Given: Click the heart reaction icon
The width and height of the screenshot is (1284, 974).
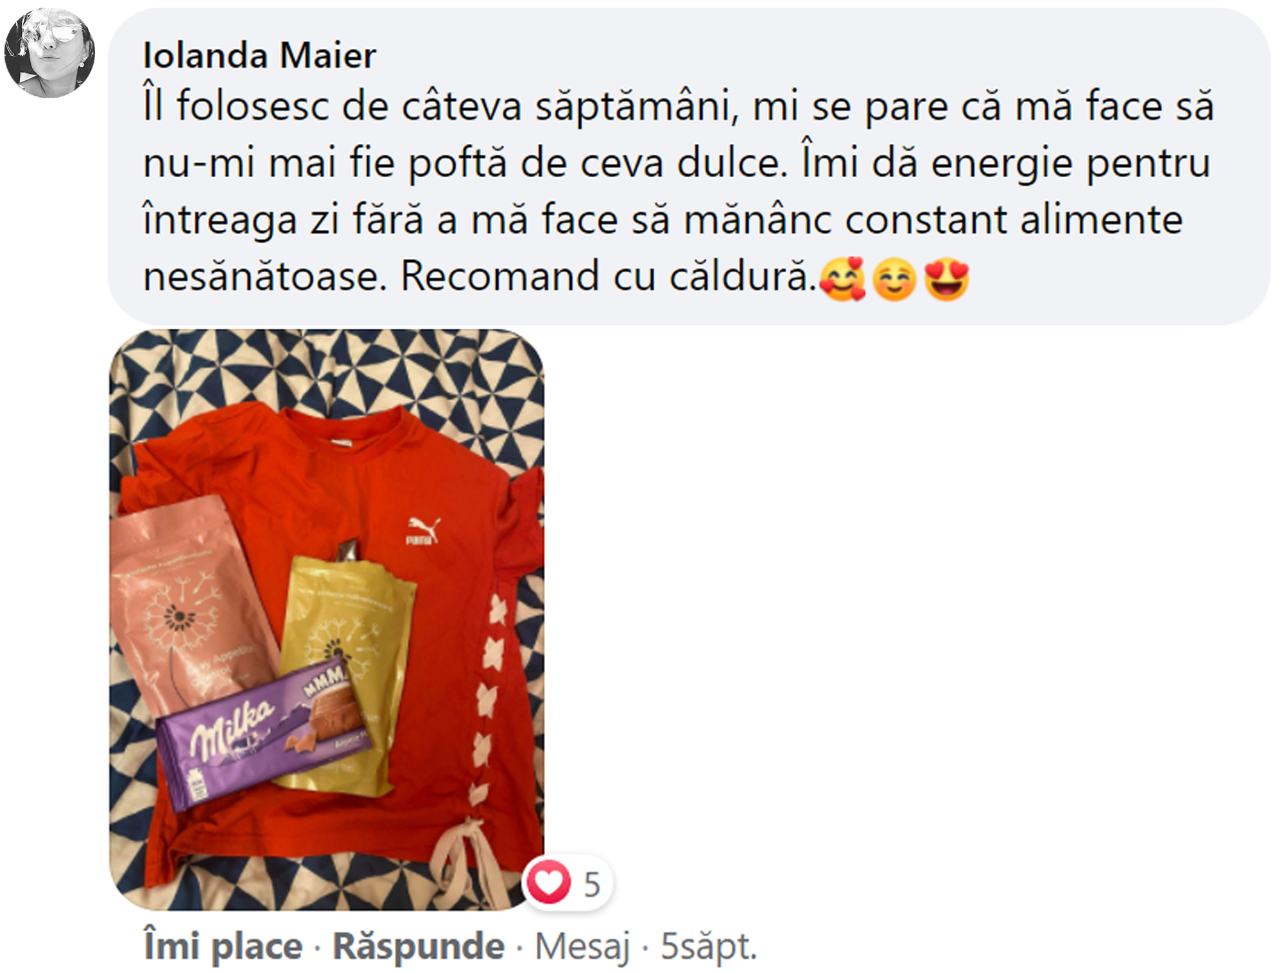Looking at the screenshot, I should (x=548, y=882).
